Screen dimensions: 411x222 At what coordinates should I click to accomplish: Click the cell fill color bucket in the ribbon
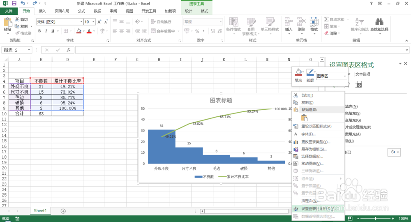(79, 31)
